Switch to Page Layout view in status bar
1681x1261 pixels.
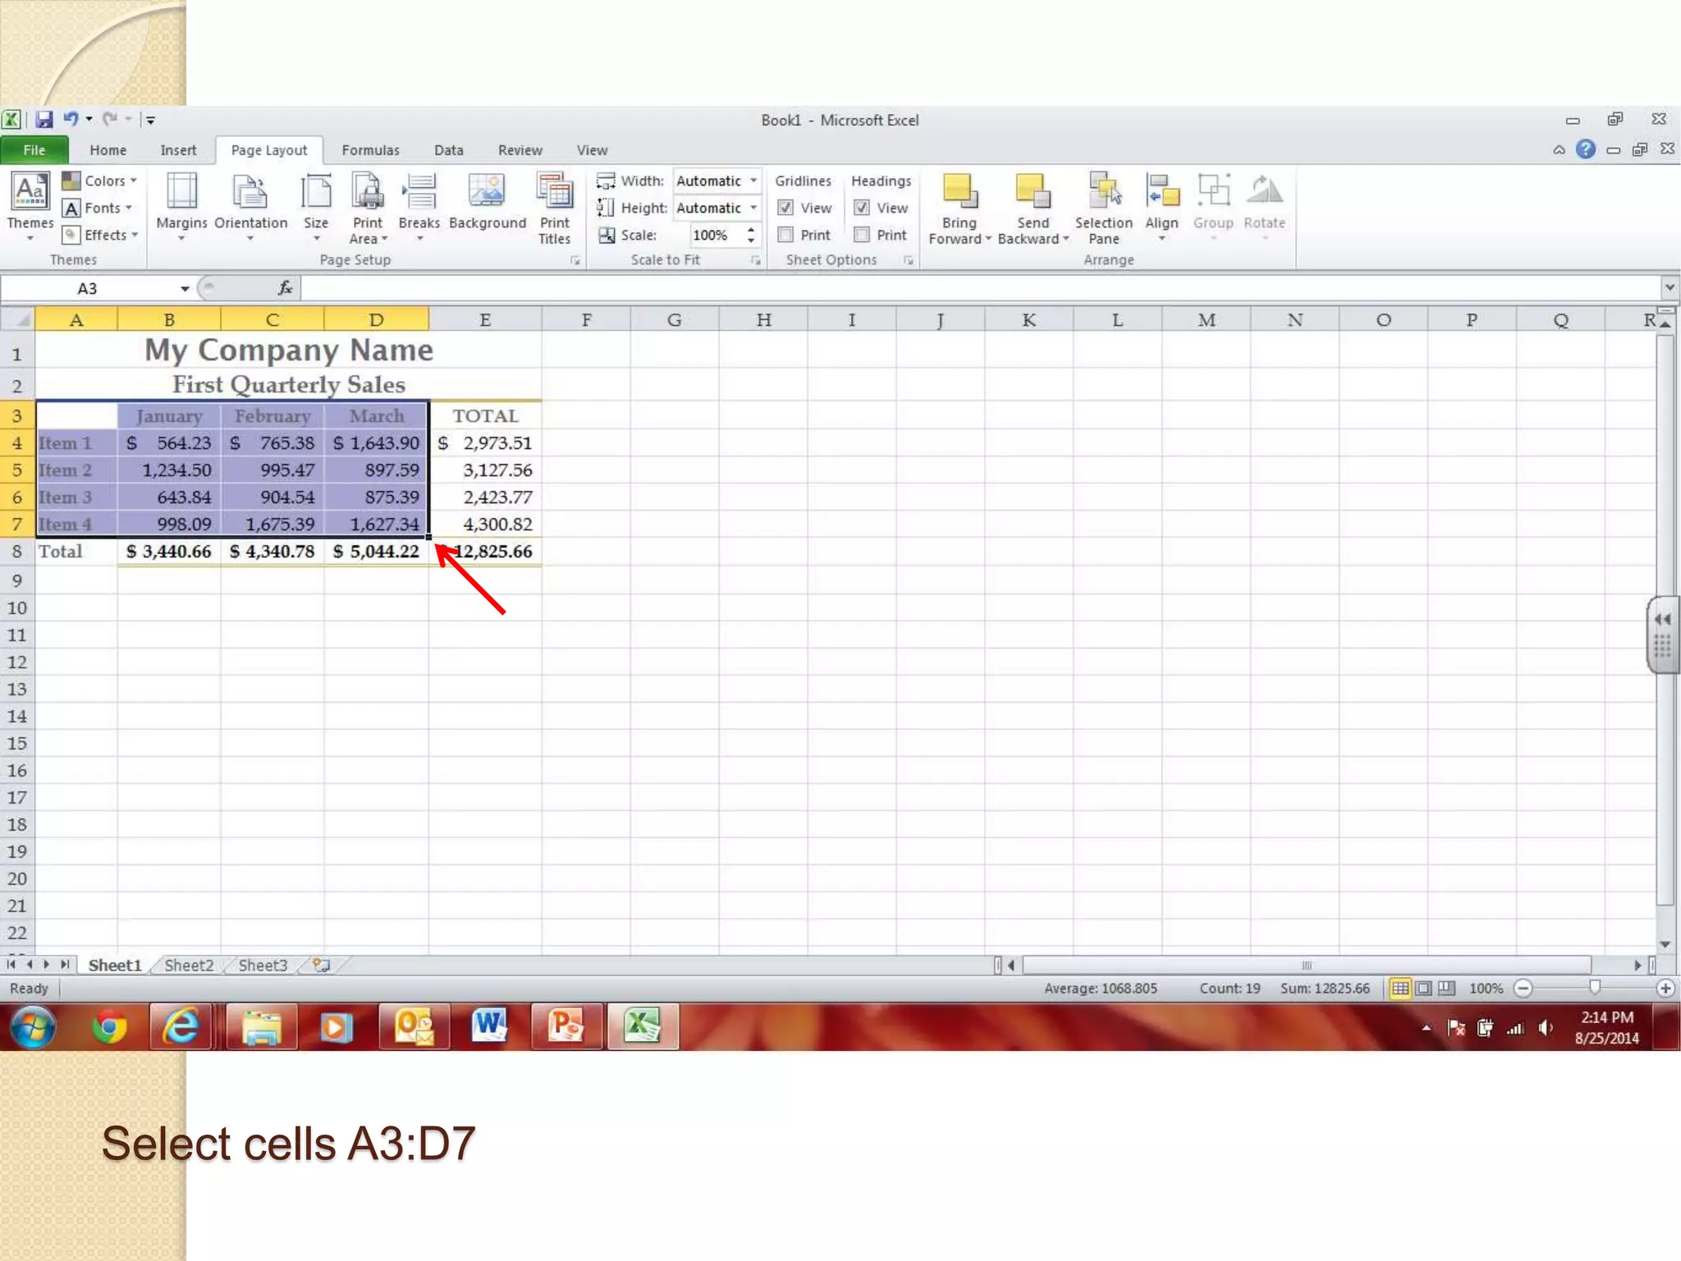(x=1424, y=988)
